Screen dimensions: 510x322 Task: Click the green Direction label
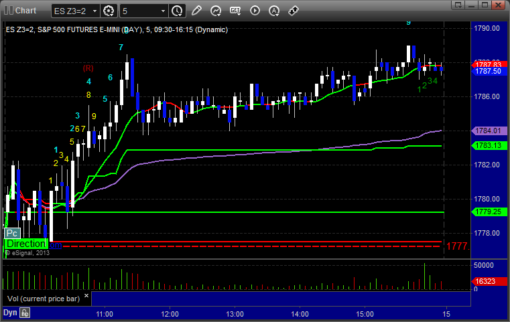pos(26,244)
